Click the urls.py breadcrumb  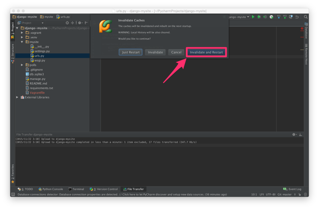(63, 17)
